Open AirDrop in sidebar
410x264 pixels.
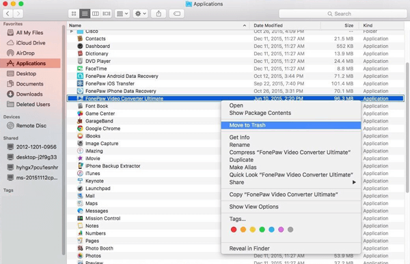tap(30, 53)
